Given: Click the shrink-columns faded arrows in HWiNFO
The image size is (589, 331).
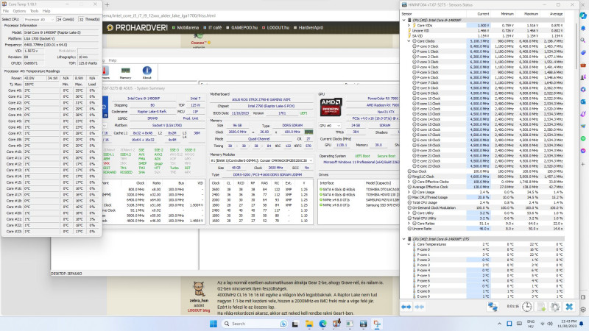Looking at the screenshot, I should coord(419,307).
